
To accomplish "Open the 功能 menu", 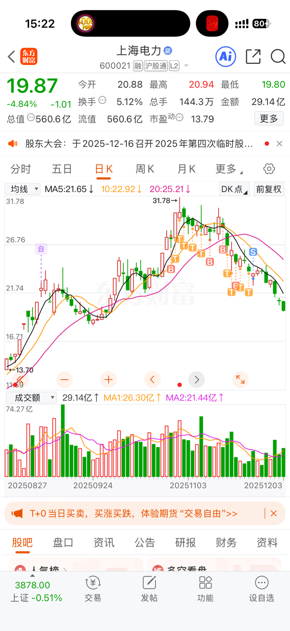I will (x=205, y=589).
